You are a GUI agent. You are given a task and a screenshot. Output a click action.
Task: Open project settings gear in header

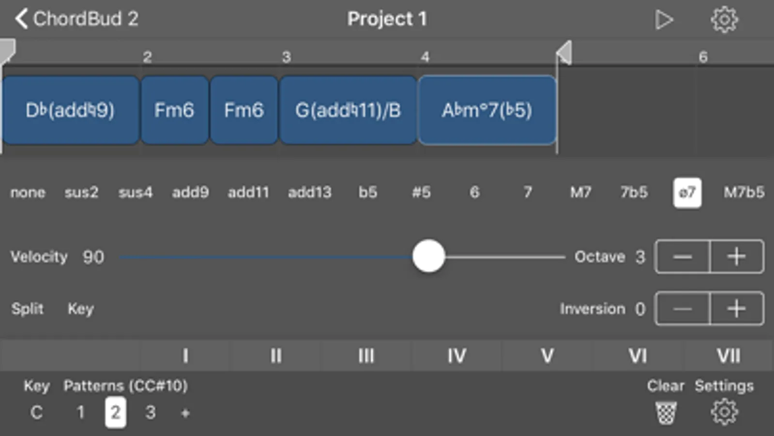click(x=724, y=20)
